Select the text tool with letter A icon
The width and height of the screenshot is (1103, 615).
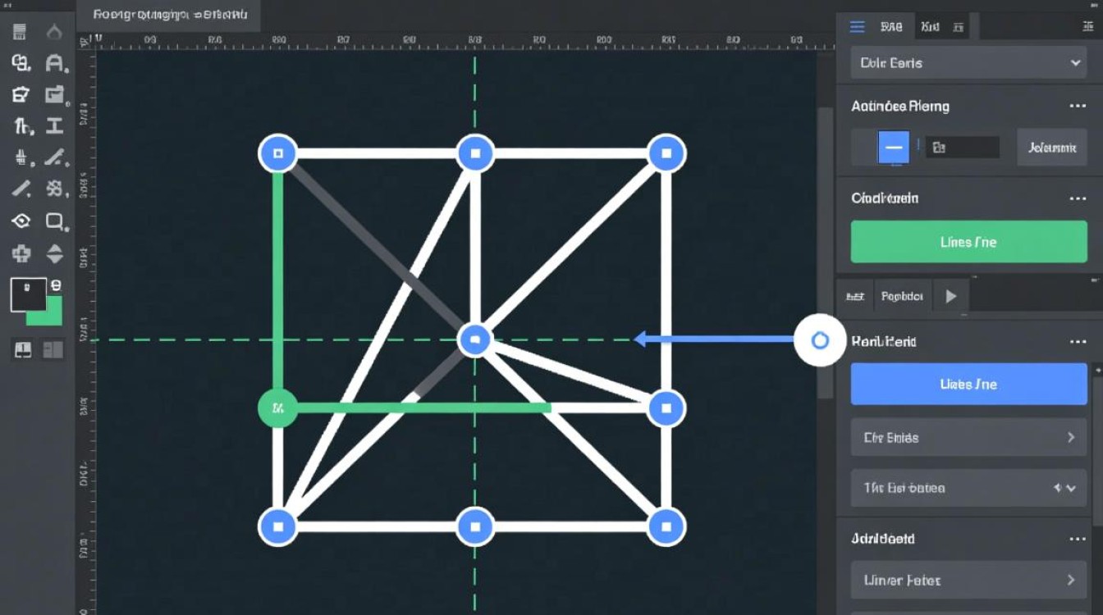pos(54,63)
